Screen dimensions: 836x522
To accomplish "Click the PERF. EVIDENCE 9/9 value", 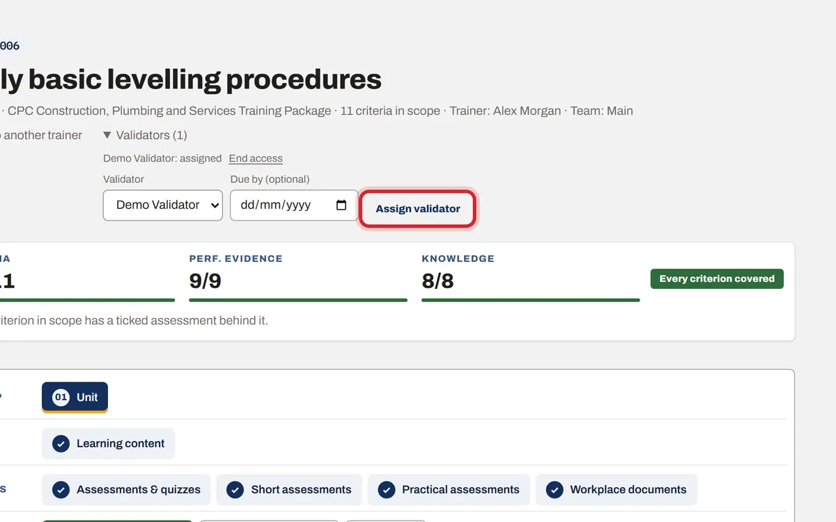I will tap(206, 280).
